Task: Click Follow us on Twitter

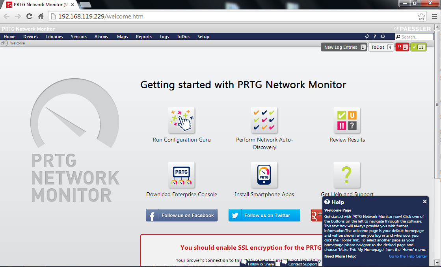Action: [x=264, y=215]
